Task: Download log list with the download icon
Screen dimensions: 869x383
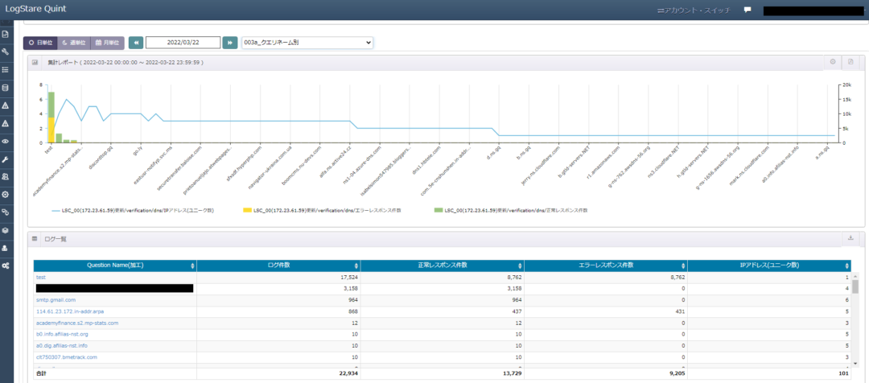Action: [x=850, y=238]
